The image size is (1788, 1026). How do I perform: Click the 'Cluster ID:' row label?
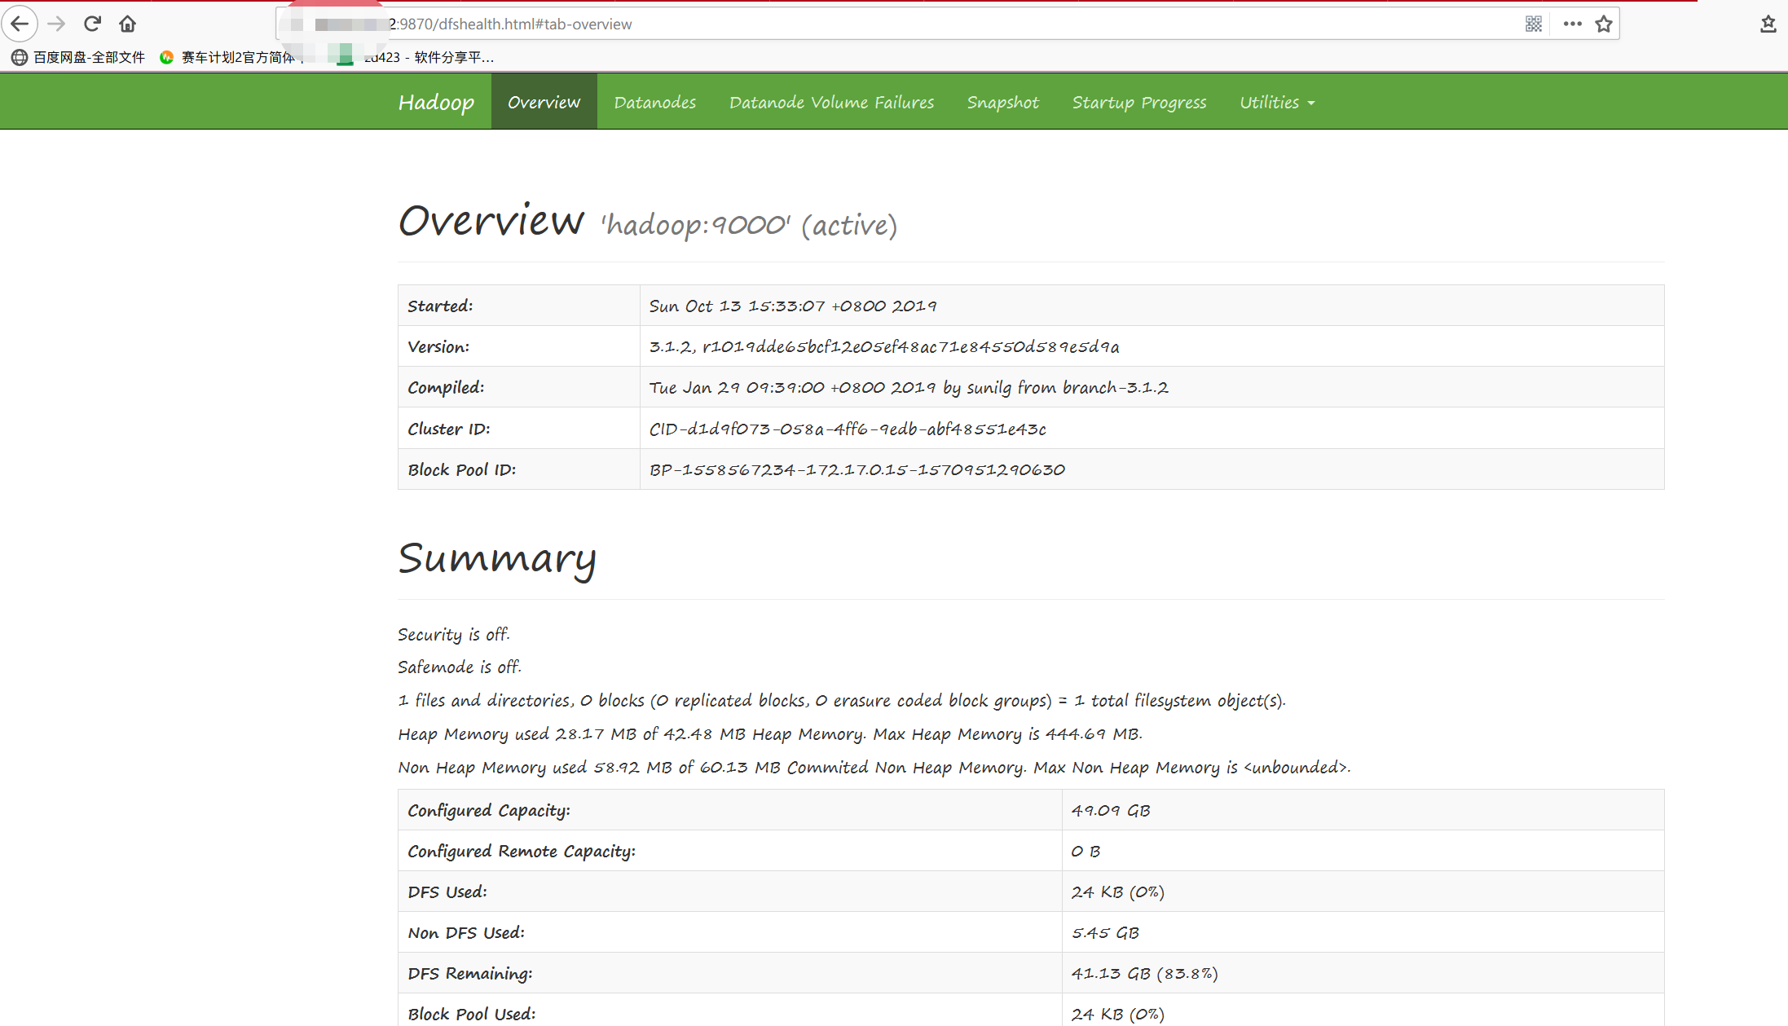pyautogui.click(x=448, y=429)
